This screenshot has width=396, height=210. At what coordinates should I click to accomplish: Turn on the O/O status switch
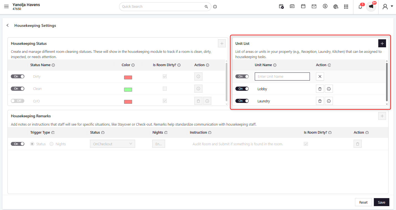(18, 101)
